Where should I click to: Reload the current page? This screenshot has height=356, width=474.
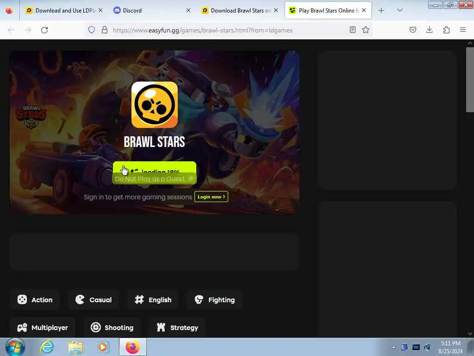(44, 30)
